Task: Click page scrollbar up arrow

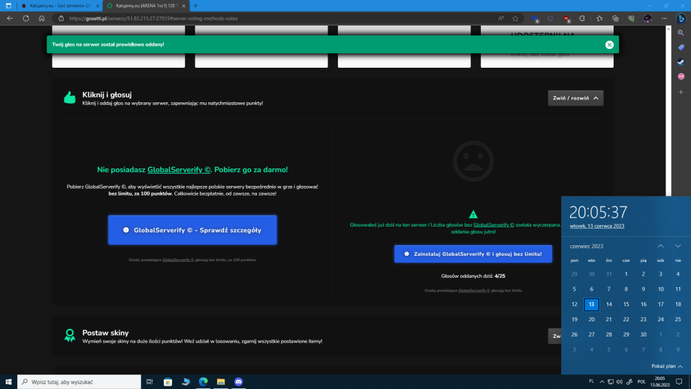Action: click(x=668, y=29)
